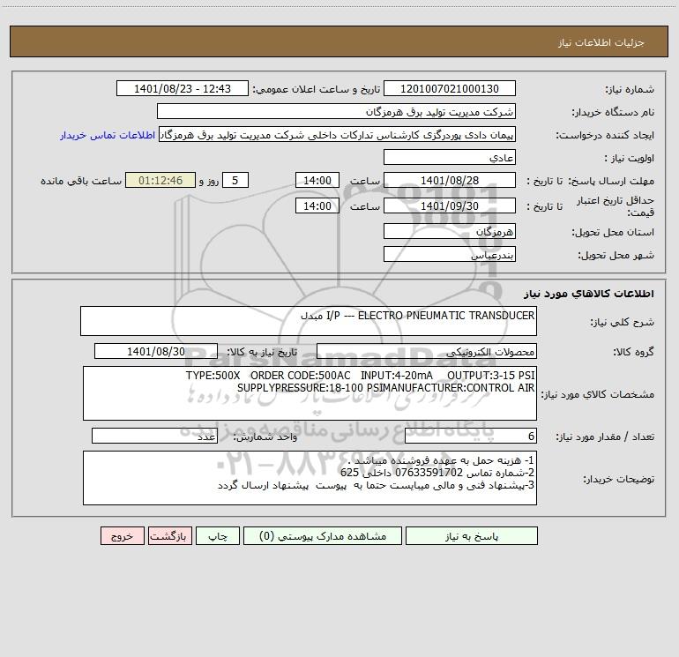Click the جزئیات اطلاعات نیاز header title
This screenshot has height=657, width=679.
coord(601,42)
